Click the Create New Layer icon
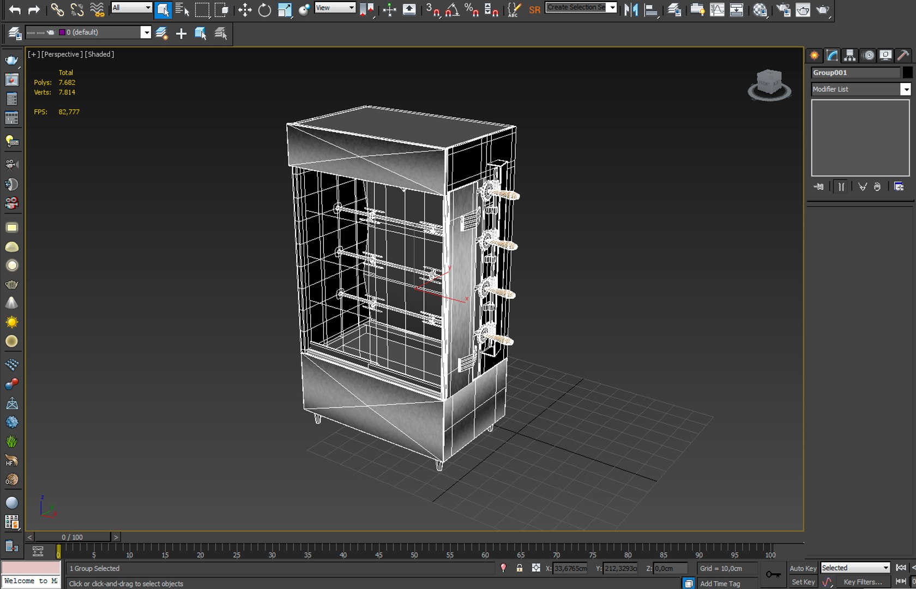Screen dimensions: 916x589 pyautogui.click(x=161, y=33)
